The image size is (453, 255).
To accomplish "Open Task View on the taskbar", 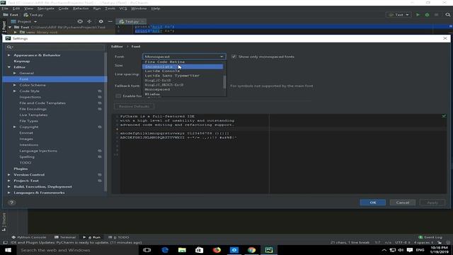I will [147, 250].
